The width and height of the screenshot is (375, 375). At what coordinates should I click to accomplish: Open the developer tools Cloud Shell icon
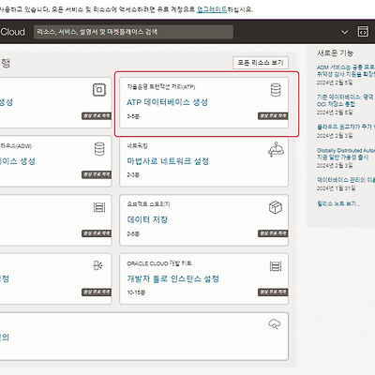pos(363,32)
